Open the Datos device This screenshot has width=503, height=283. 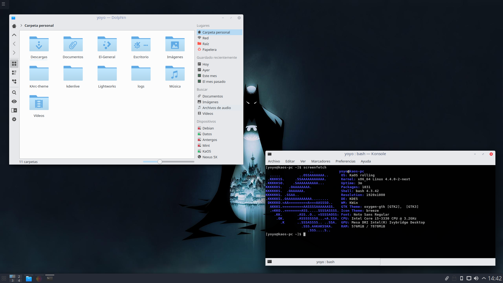point(220,134)
